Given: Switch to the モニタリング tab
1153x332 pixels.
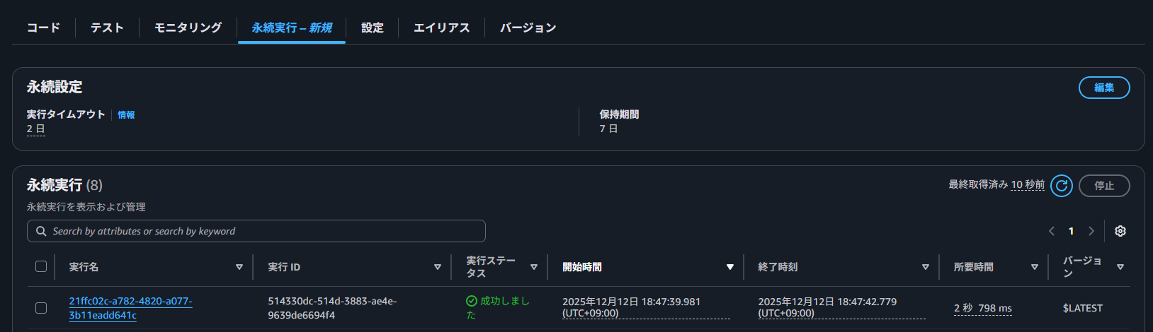Looking at the screenshot, I should click(x=188, y=28).
